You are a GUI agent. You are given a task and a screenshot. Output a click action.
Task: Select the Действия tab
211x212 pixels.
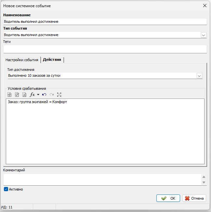tap(52, 60)
